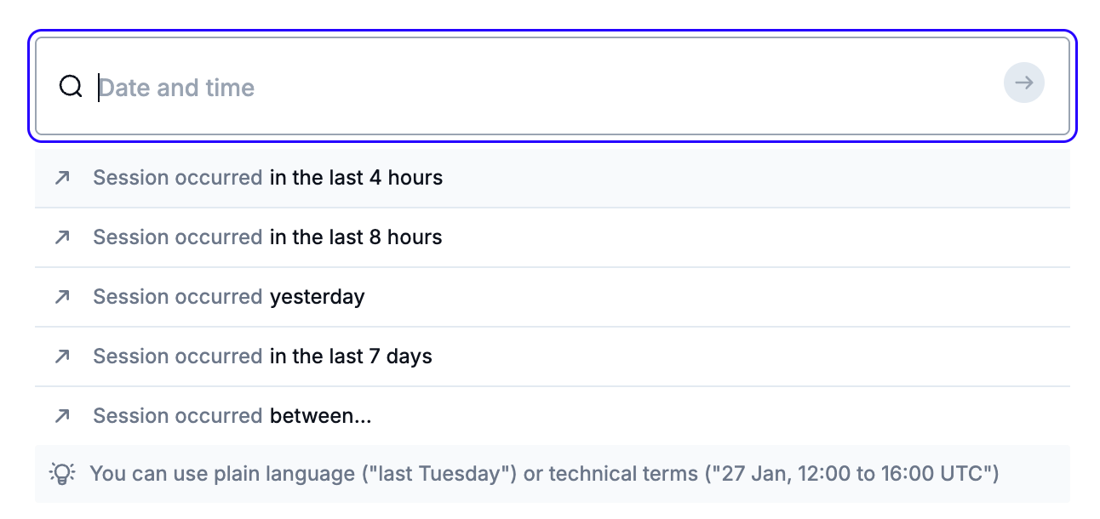Open the 'between...' date range suggestion
The width and height of the screenshot is (1100, 519).
click(320, 416)
